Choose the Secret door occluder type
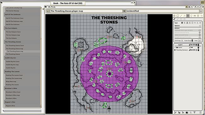The width and height of the screenshot is (205, 115). coord(190,23)
